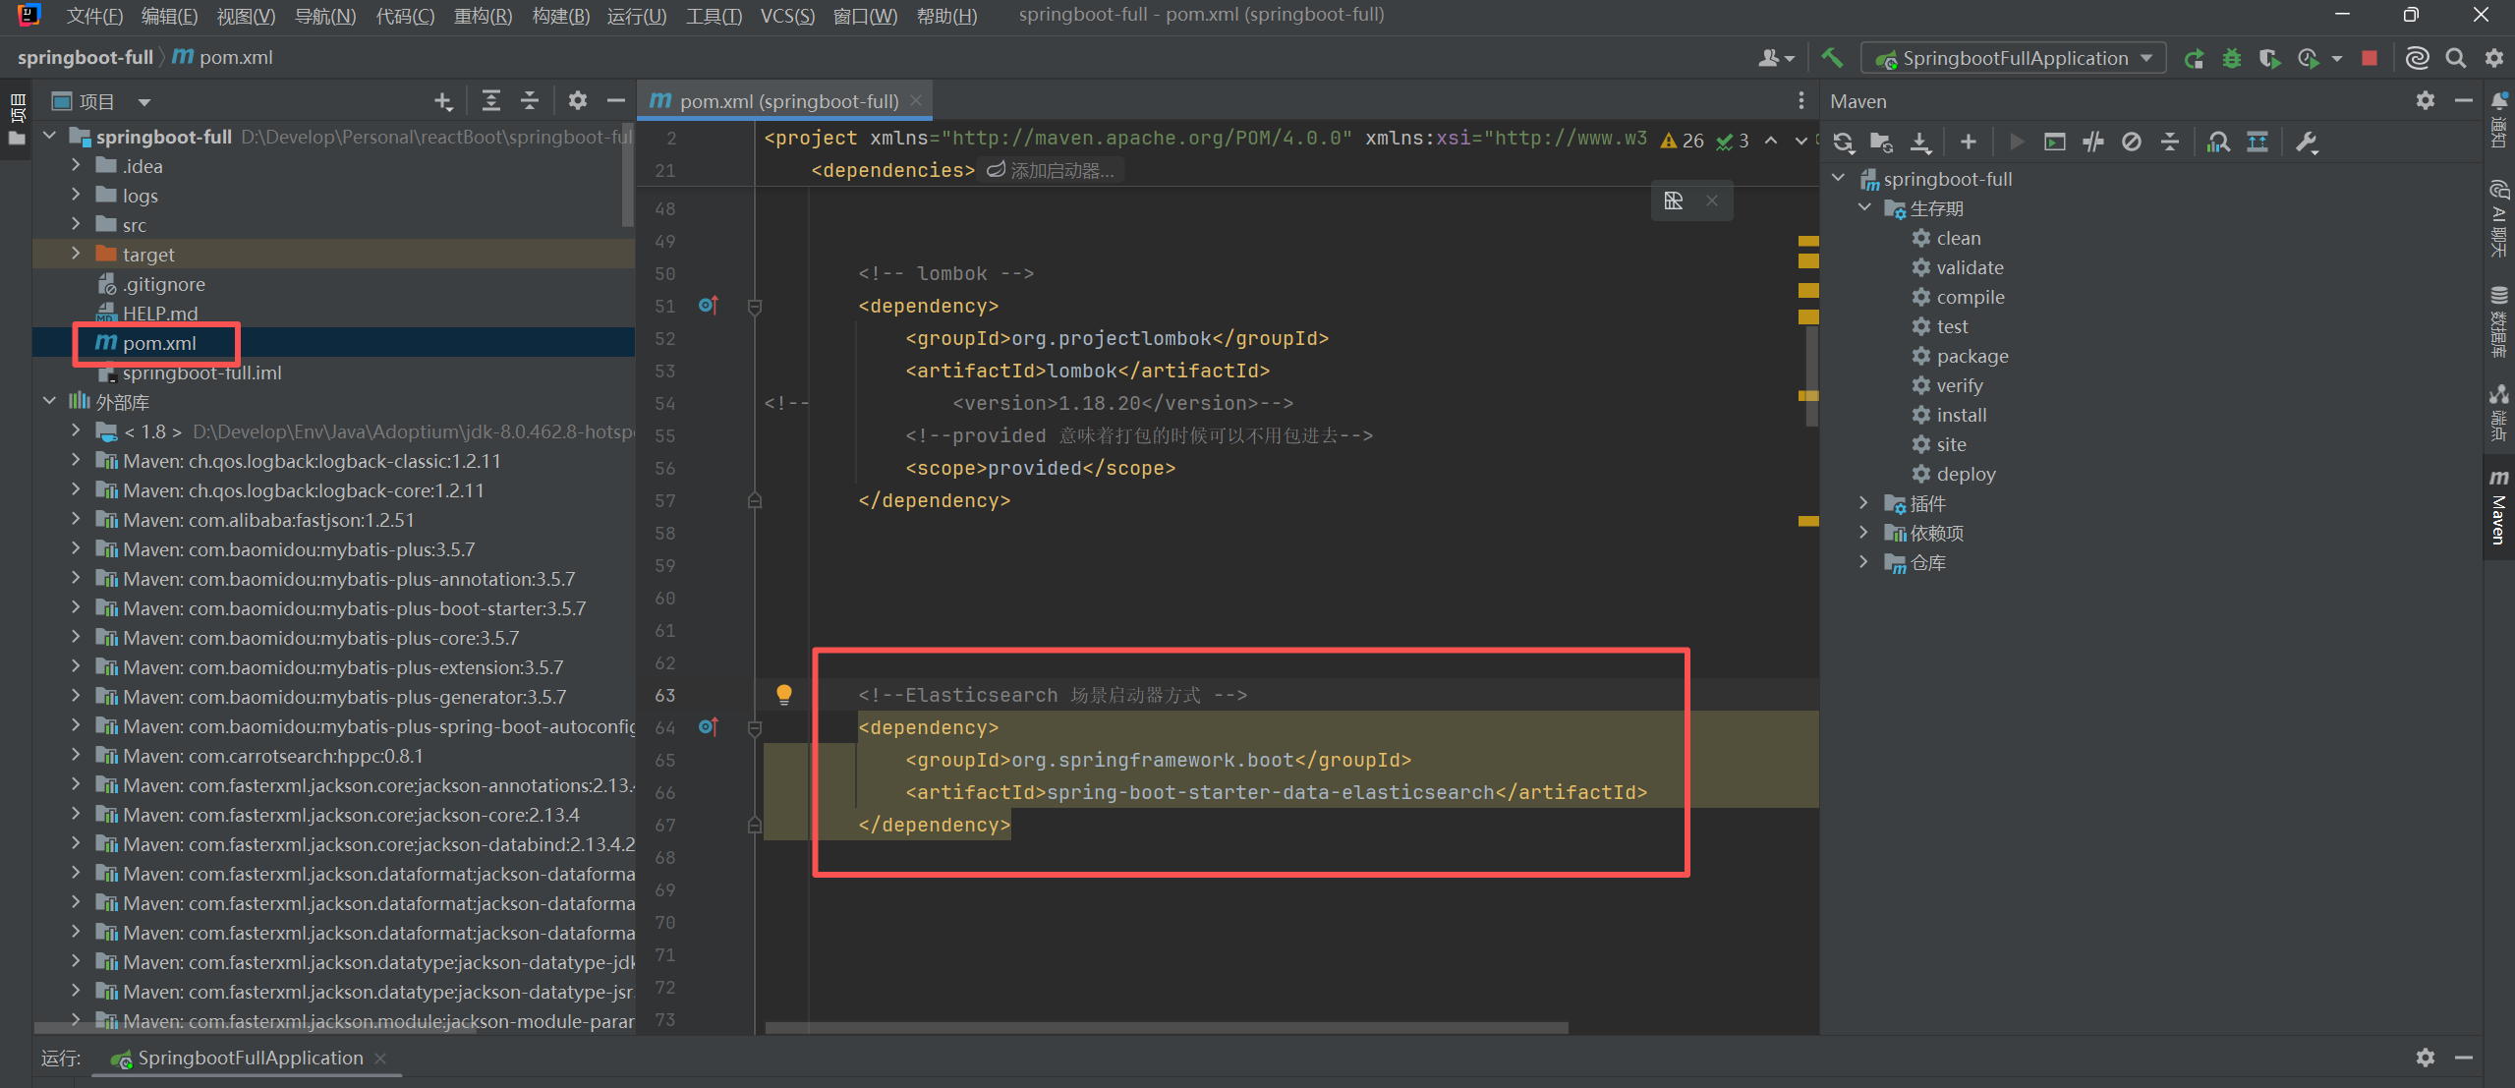Toggle Maven offline mode
2515x1088 pixels.
pos(2093,143)
